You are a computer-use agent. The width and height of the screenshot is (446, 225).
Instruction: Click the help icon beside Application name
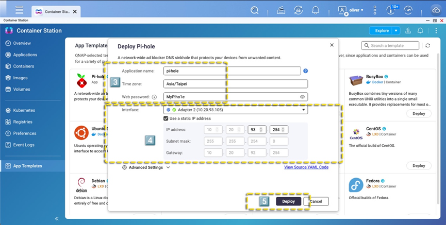(x=306, y=71)
